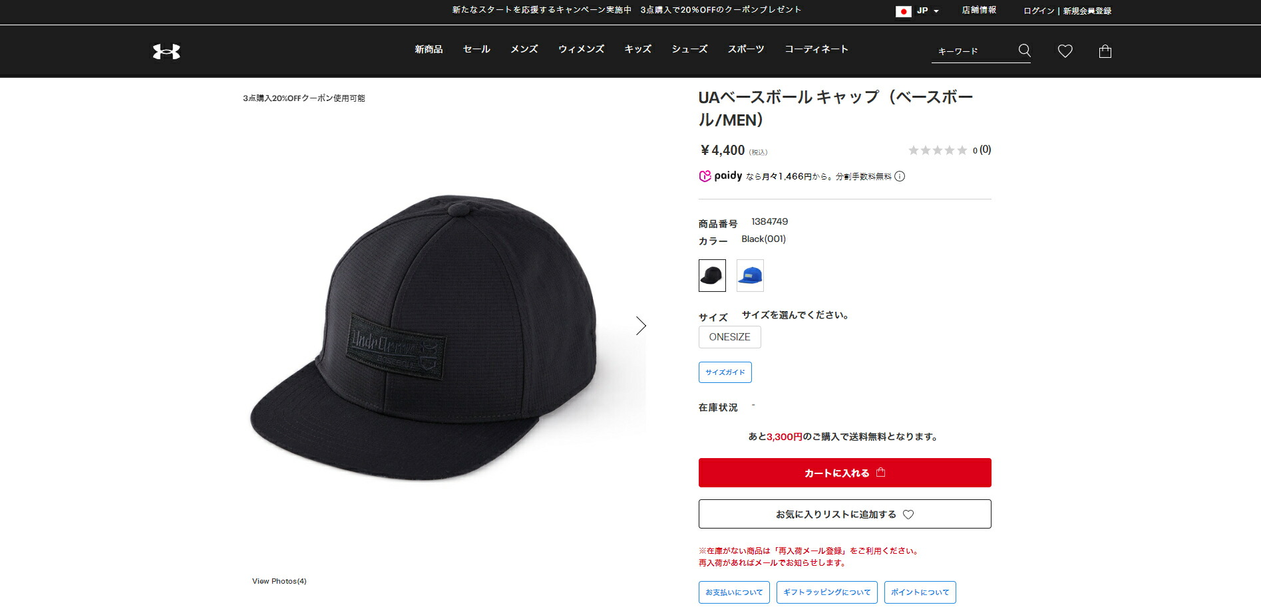Show next product photo with arrow
Image resolution: width=1261 pixels, height=607 pixels.
tap(641, 326)
